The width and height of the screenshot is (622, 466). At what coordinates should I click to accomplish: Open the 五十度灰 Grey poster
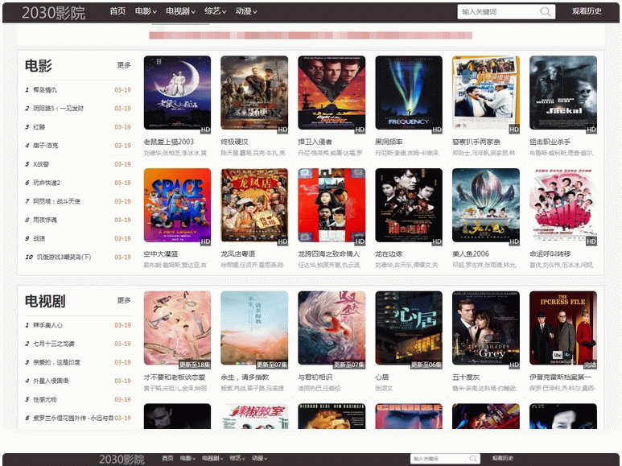pos(486,328)
